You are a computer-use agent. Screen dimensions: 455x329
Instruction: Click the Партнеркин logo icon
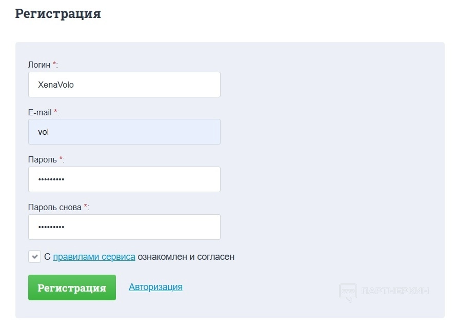[348, 292]
